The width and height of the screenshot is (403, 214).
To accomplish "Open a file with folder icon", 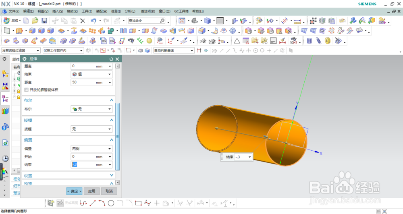I will (35, 21).
